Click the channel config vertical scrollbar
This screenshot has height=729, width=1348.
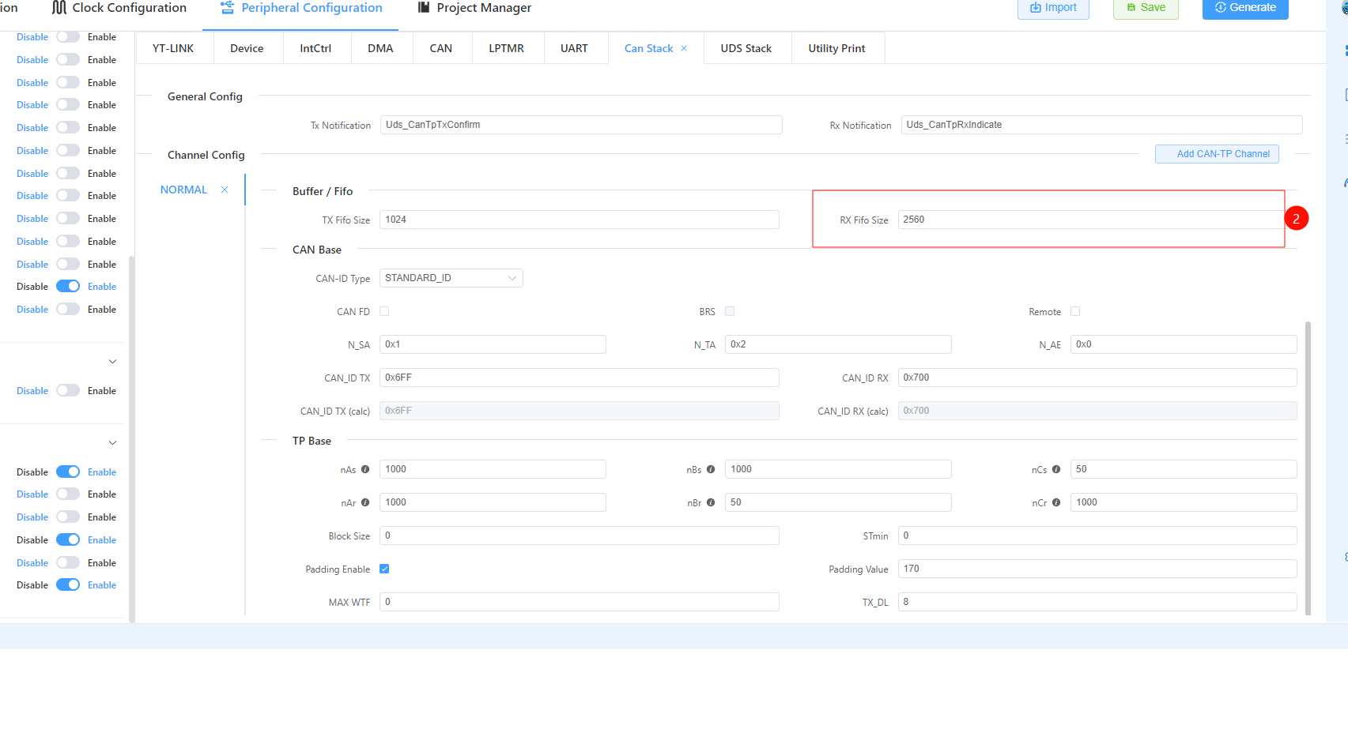click(1308, 466)
